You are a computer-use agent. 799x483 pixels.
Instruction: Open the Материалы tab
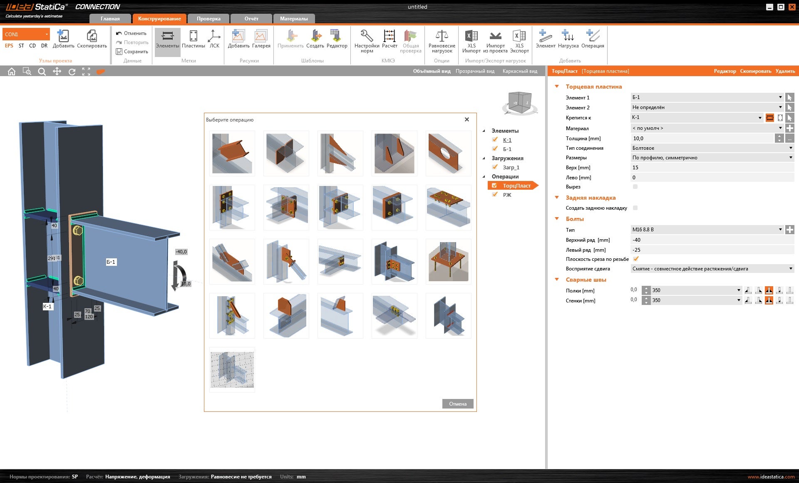(293, 19)
